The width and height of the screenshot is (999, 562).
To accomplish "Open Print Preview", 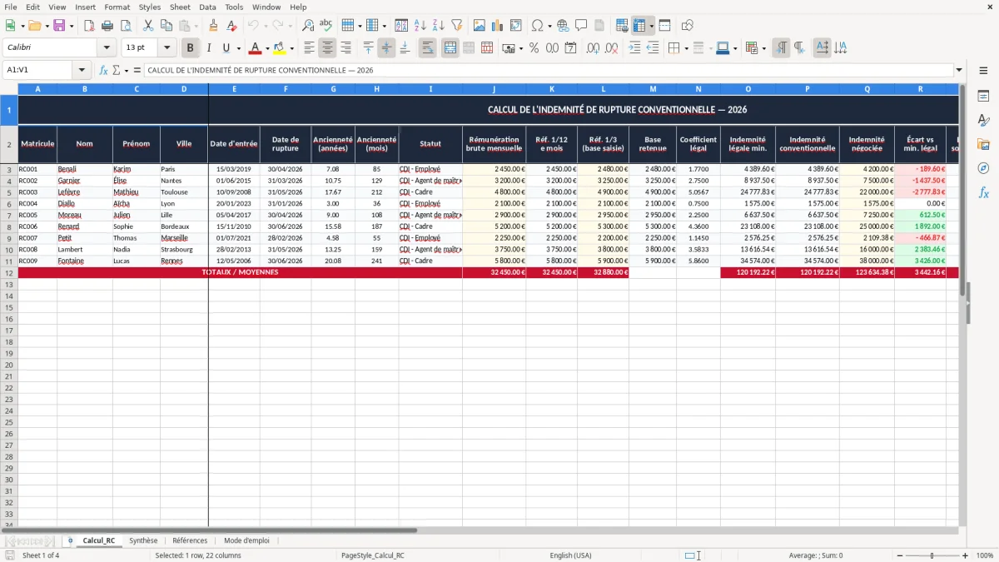I will click(x=126, y=26).
